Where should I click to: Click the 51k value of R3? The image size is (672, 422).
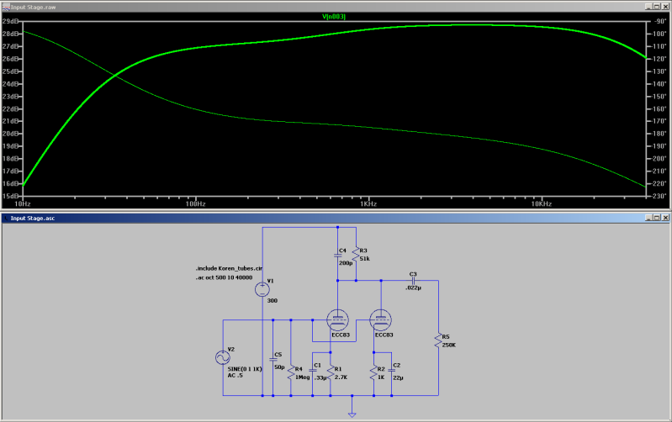point(365,259)
